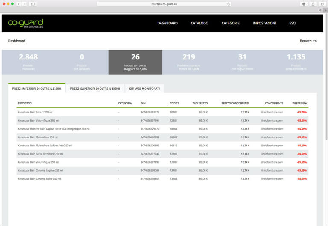Sort by CODICE column header

point(174,103)
